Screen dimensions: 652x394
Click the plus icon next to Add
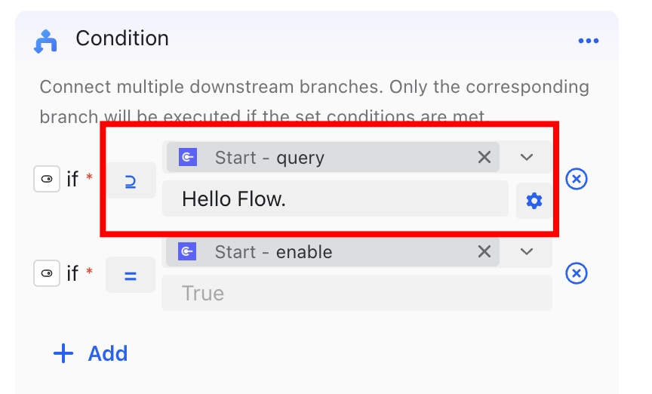[63, 353]
